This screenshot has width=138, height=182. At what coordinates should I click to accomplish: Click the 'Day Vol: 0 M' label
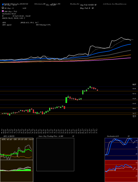[87, 8]
